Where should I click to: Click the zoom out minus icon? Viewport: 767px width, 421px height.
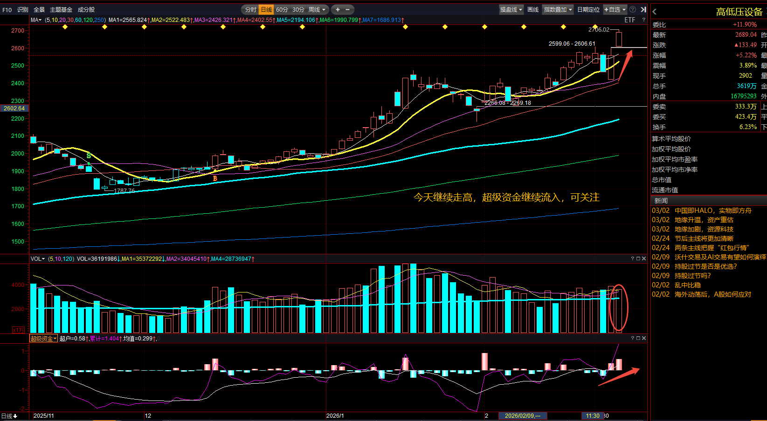pyautogui.click(x=347, y=9)
